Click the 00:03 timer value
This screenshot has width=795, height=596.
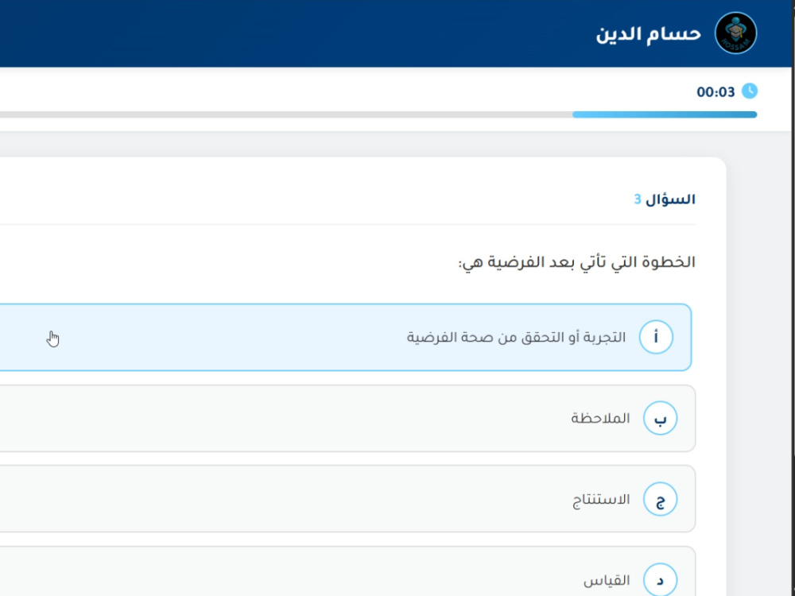click(x=715, y=92)
